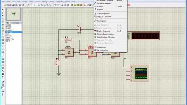Select the 2D box graphics tool
The height and width of the screenshot is (105, 187).
[x=3, y=59]
